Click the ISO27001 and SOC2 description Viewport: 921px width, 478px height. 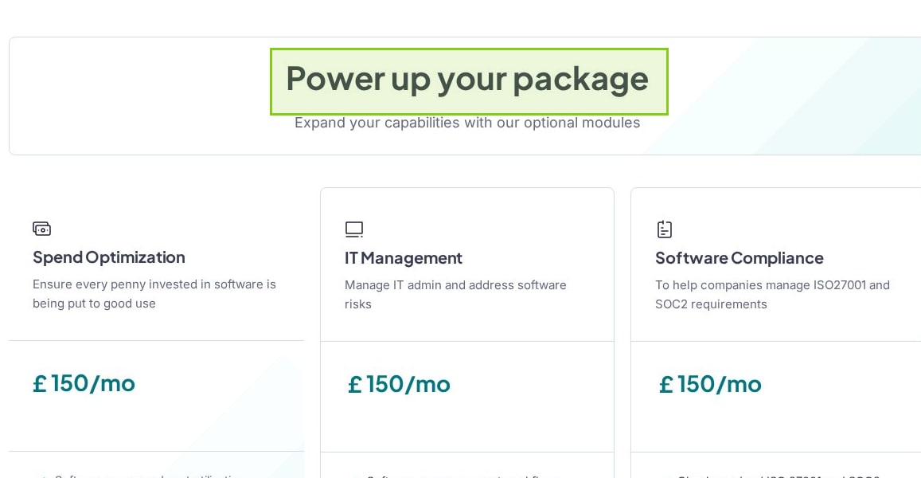(x=773, y=295)
